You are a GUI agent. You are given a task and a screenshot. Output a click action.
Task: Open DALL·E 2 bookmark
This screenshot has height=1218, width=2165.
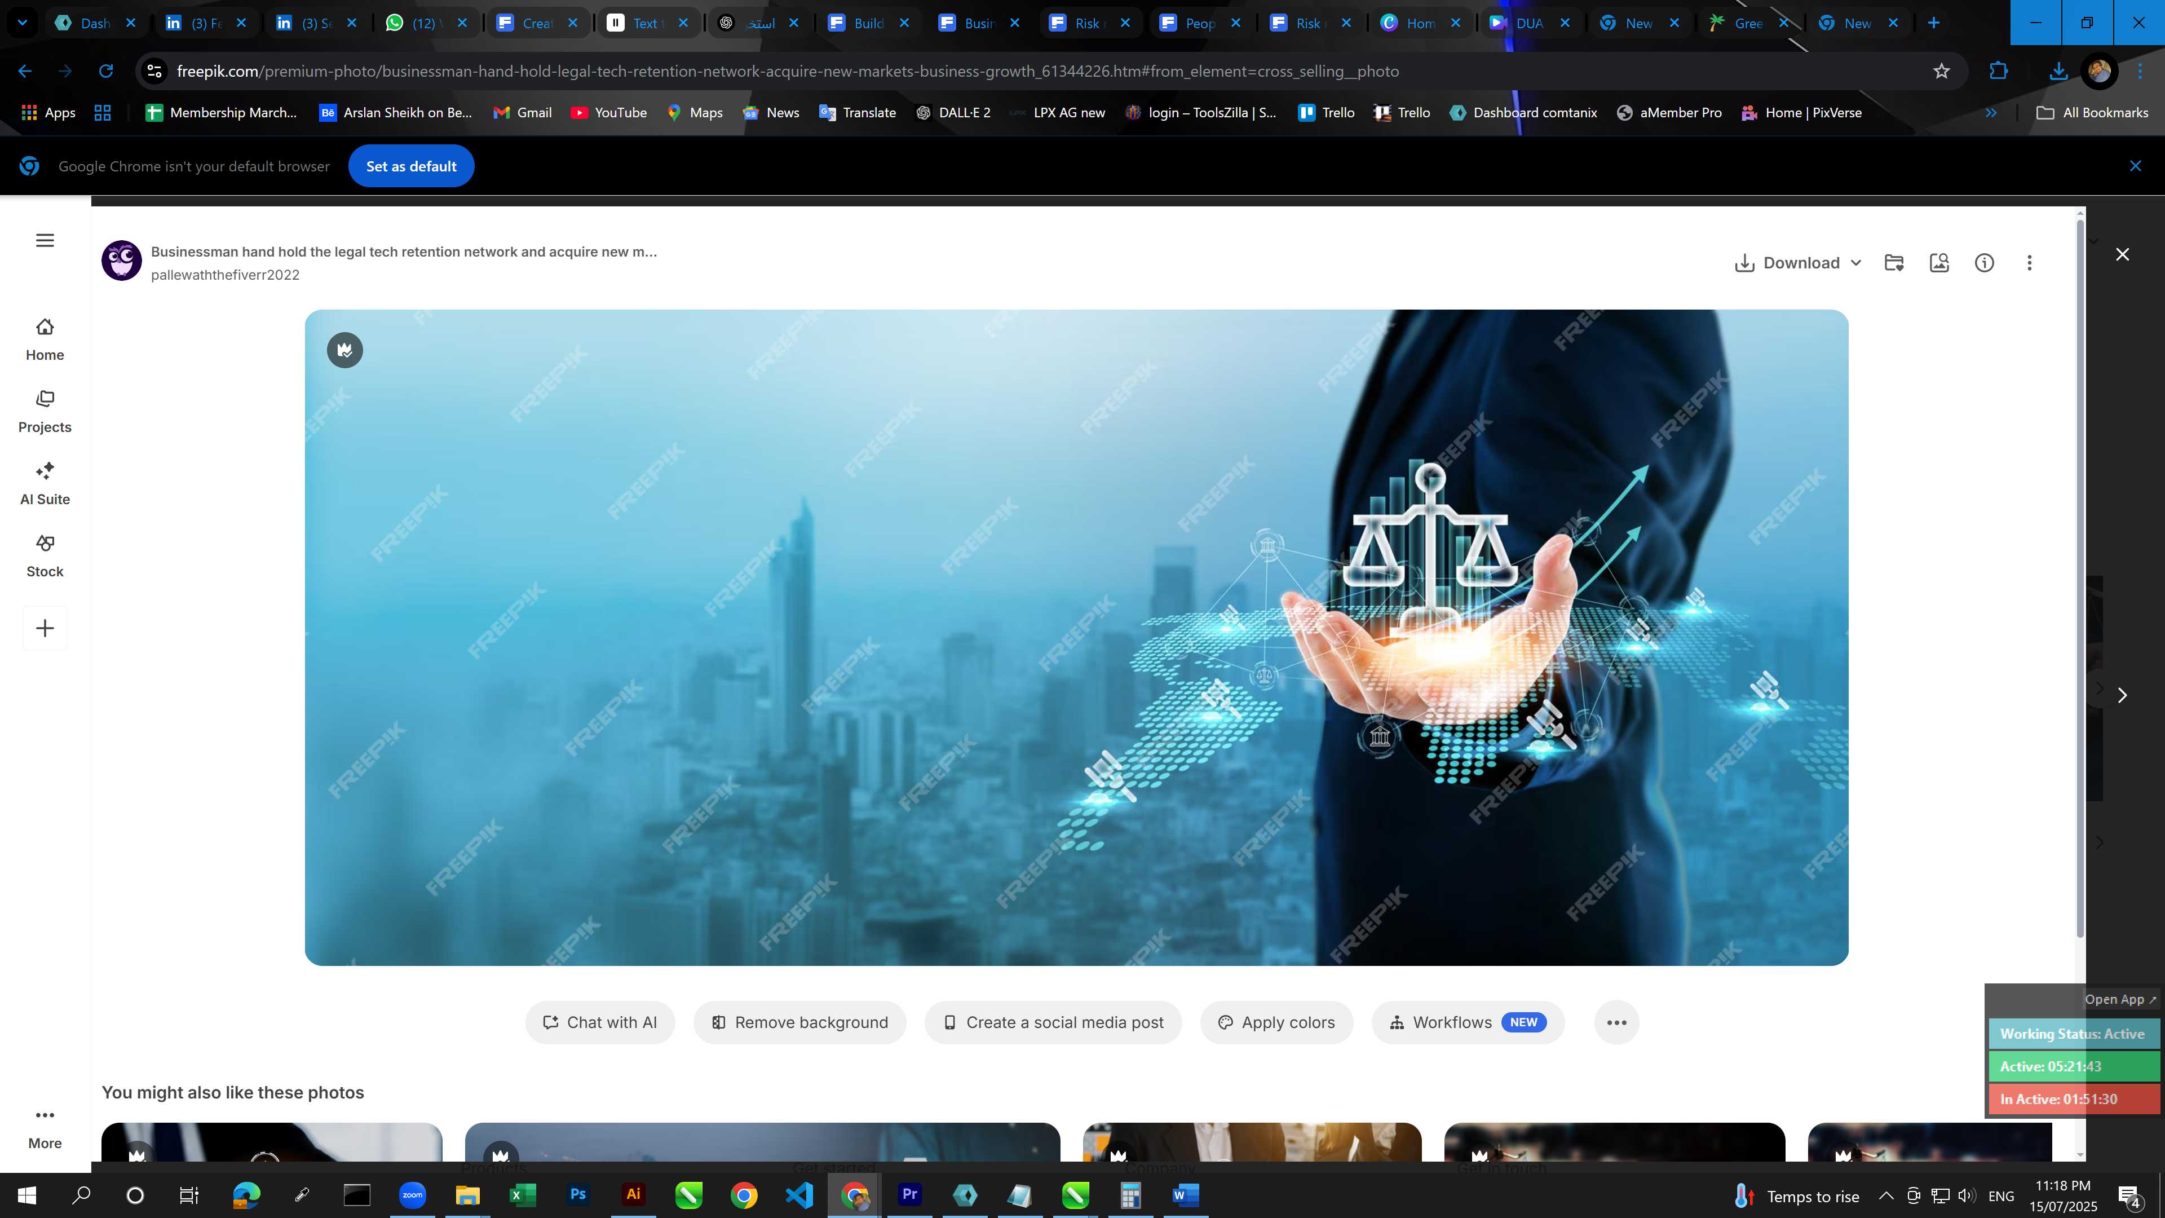(953, 113)
